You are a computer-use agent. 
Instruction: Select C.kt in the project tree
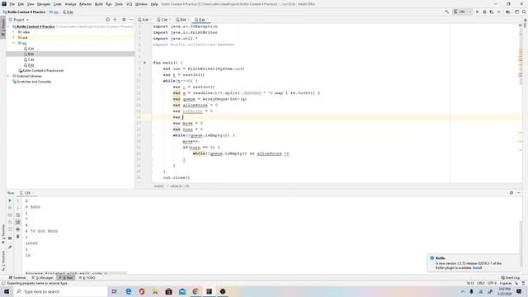click(x=29, y=59)
